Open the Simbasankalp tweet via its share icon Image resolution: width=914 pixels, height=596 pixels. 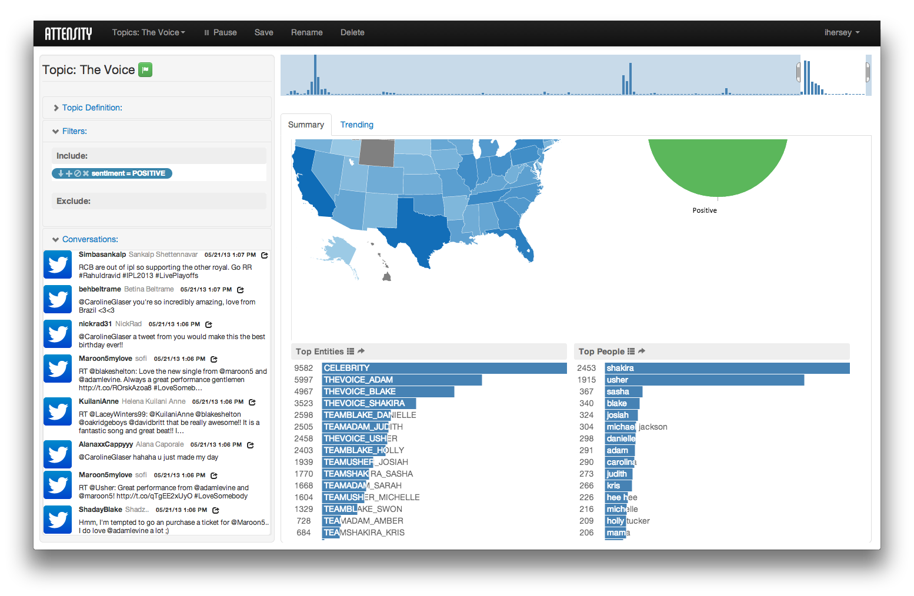pyautogui.click(x=265, y=255)
